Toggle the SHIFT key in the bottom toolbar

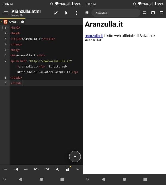pos(26,169)
